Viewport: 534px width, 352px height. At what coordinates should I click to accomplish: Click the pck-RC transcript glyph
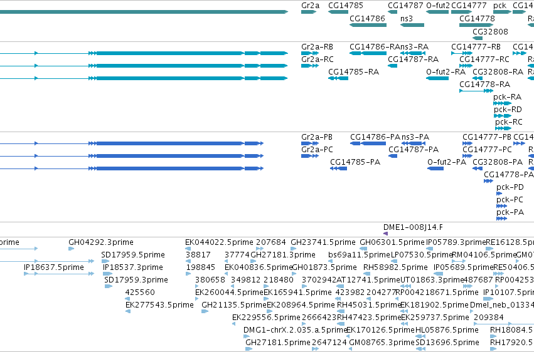(x=503, y=128)
